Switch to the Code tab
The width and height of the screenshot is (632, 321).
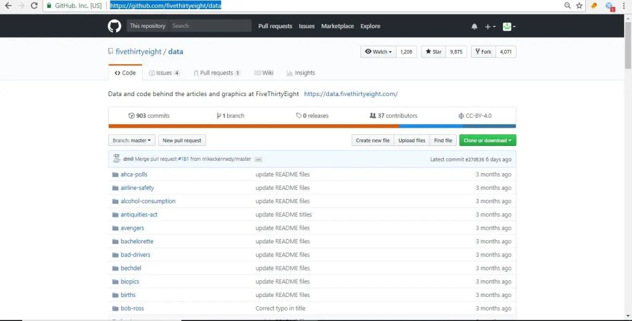tap(125, 73)
